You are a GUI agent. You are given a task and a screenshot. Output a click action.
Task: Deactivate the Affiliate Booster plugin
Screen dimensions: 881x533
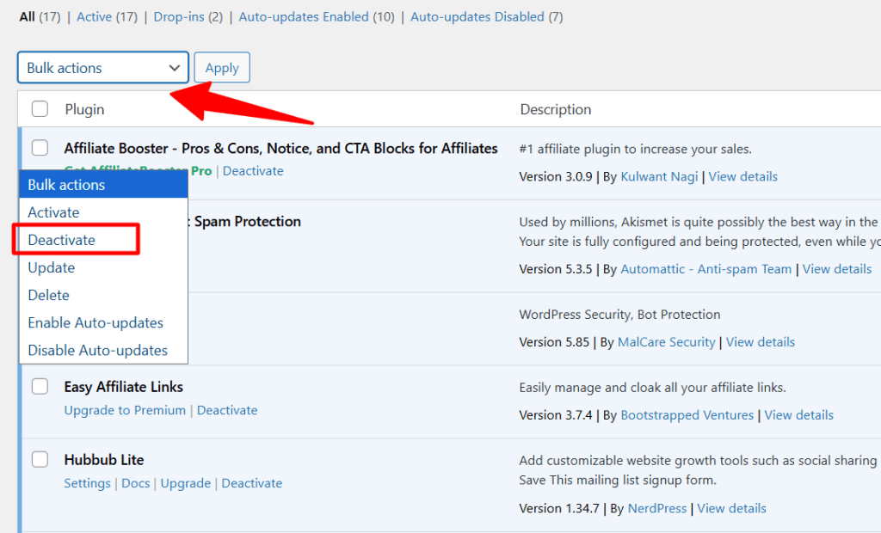tap(253, 171)
